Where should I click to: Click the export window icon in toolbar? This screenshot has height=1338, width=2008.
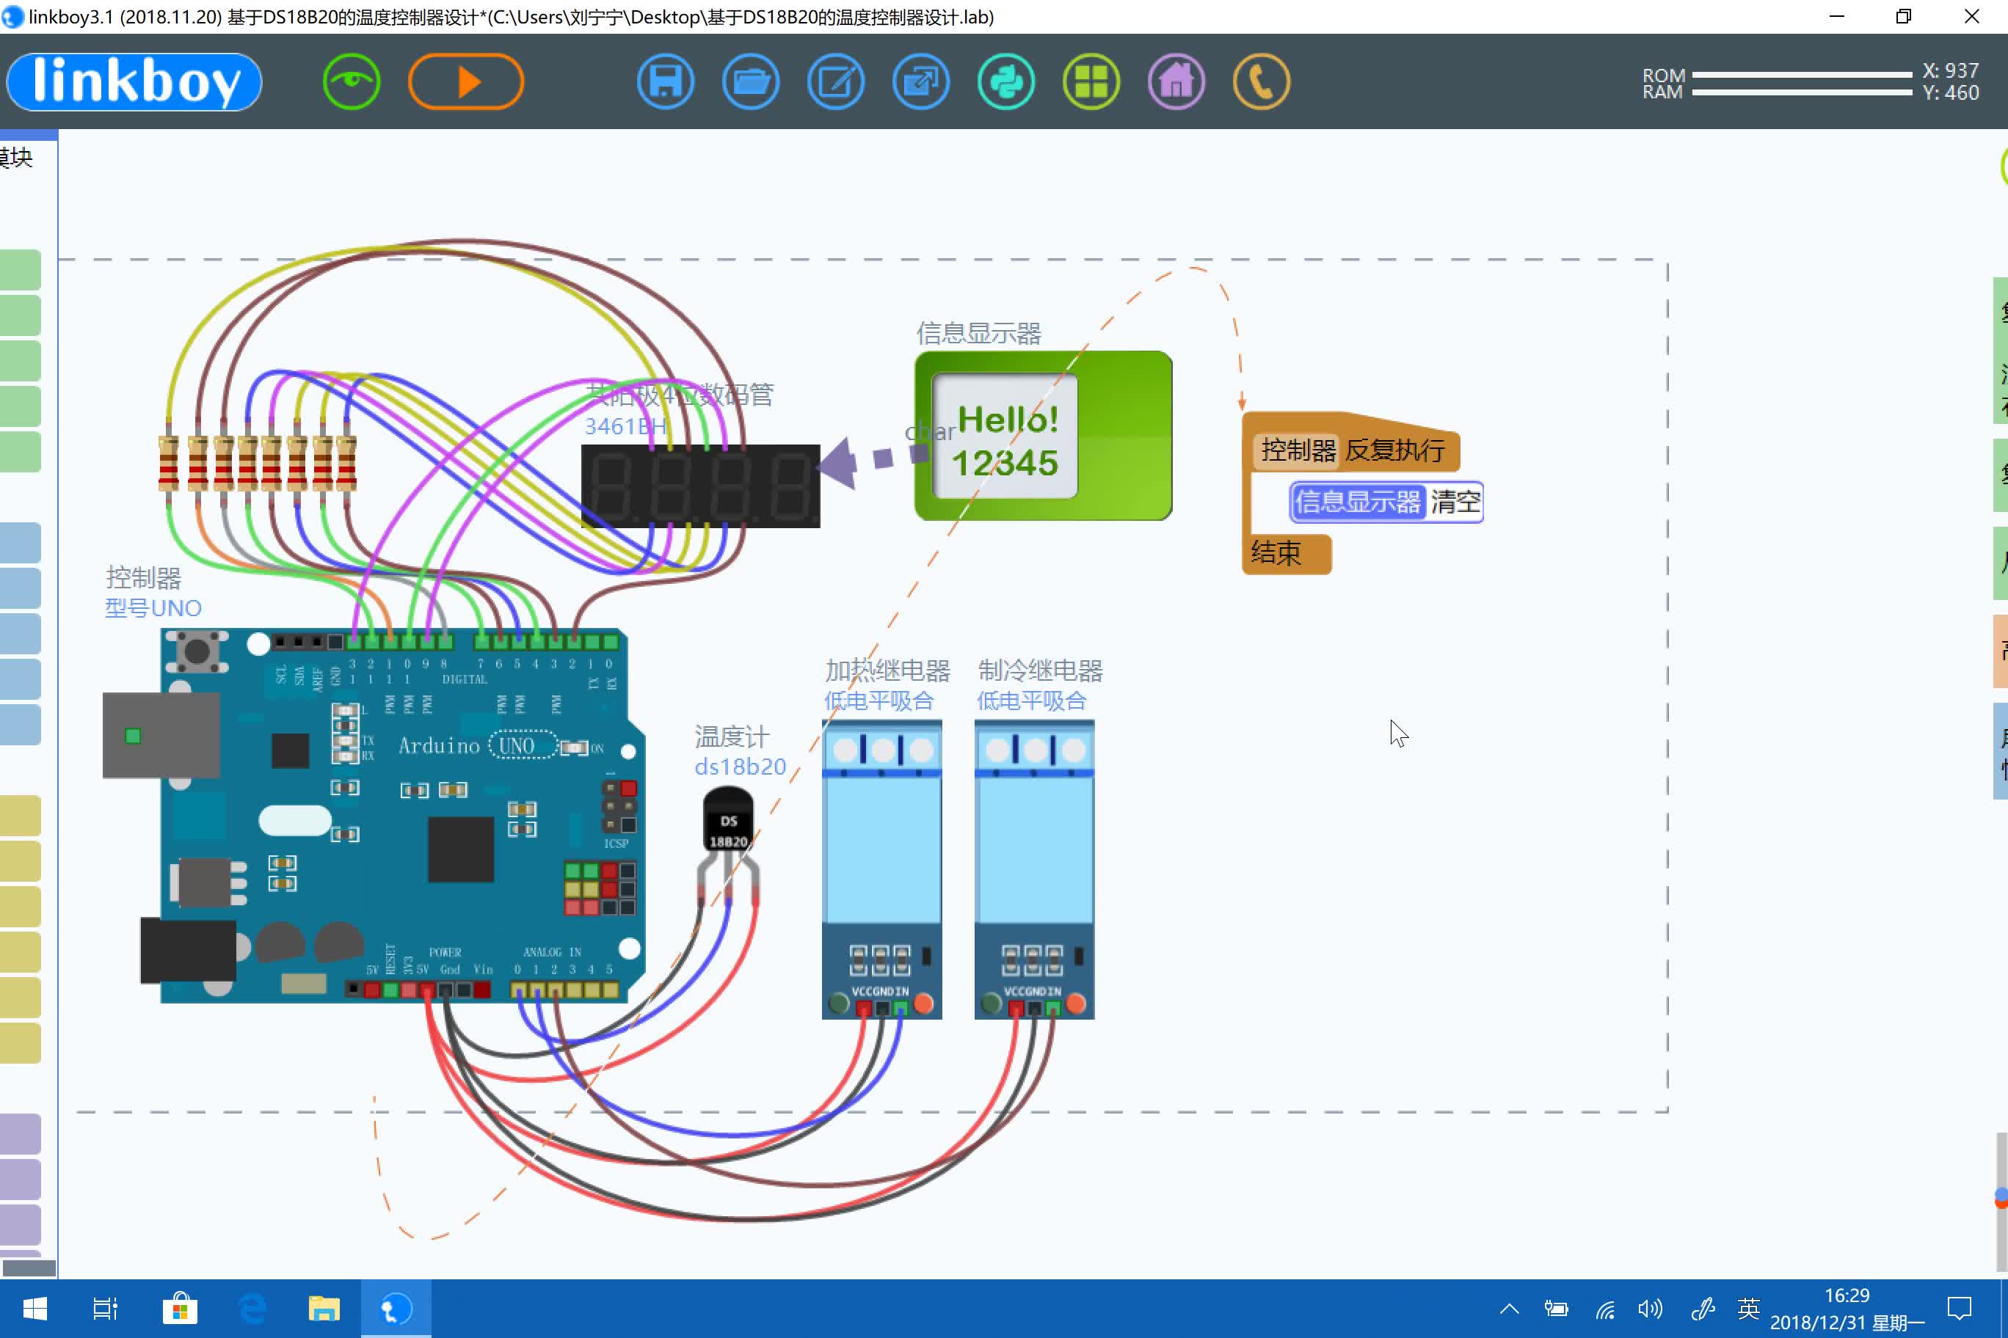coord(920,82)
